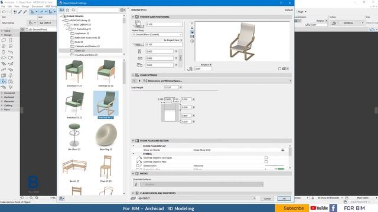Screen dimensions: 378x212
Task: Select the folder view icon in library browser
Action: tap(61, 10)
